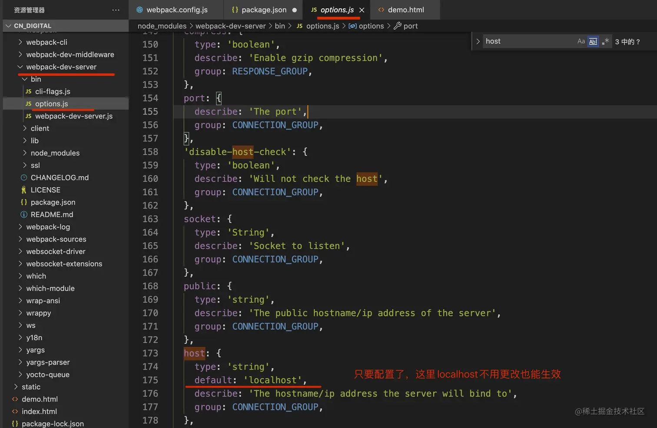Expand nested node_modules folder
Image resolution: width=657 pixels, height=428 pixels.
coord(55,153)
